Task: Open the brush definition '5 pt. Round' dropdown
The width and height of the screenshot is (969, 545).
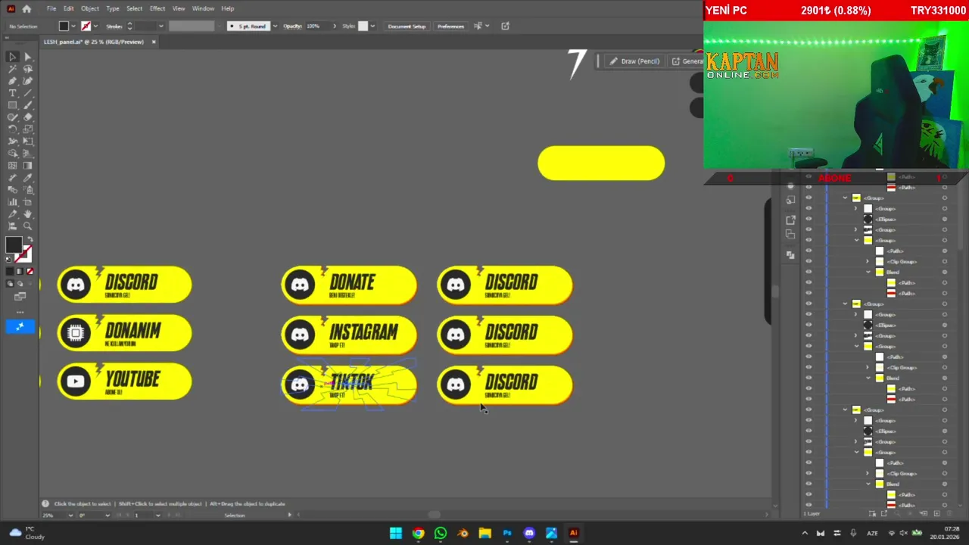Action: pos(275,26)
